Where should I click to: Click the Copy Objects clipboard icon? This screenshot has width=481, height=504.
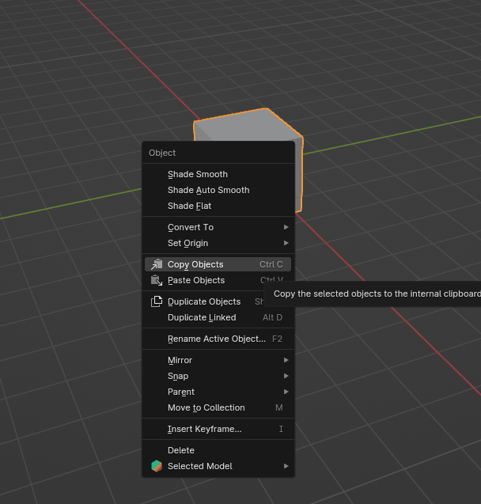coord(156,264)
